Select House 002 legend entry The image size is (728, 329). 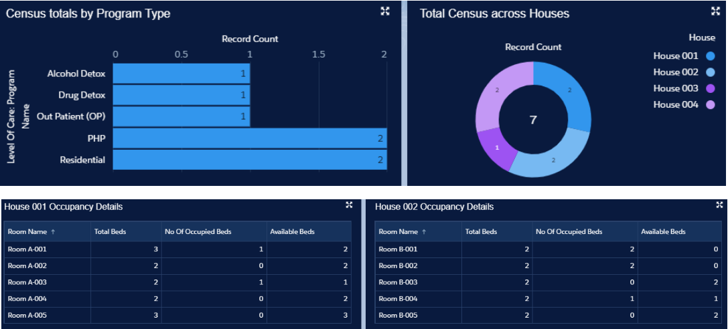[676, 72]
